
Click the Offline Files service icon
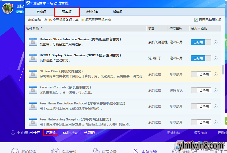(x=33, y=74)
